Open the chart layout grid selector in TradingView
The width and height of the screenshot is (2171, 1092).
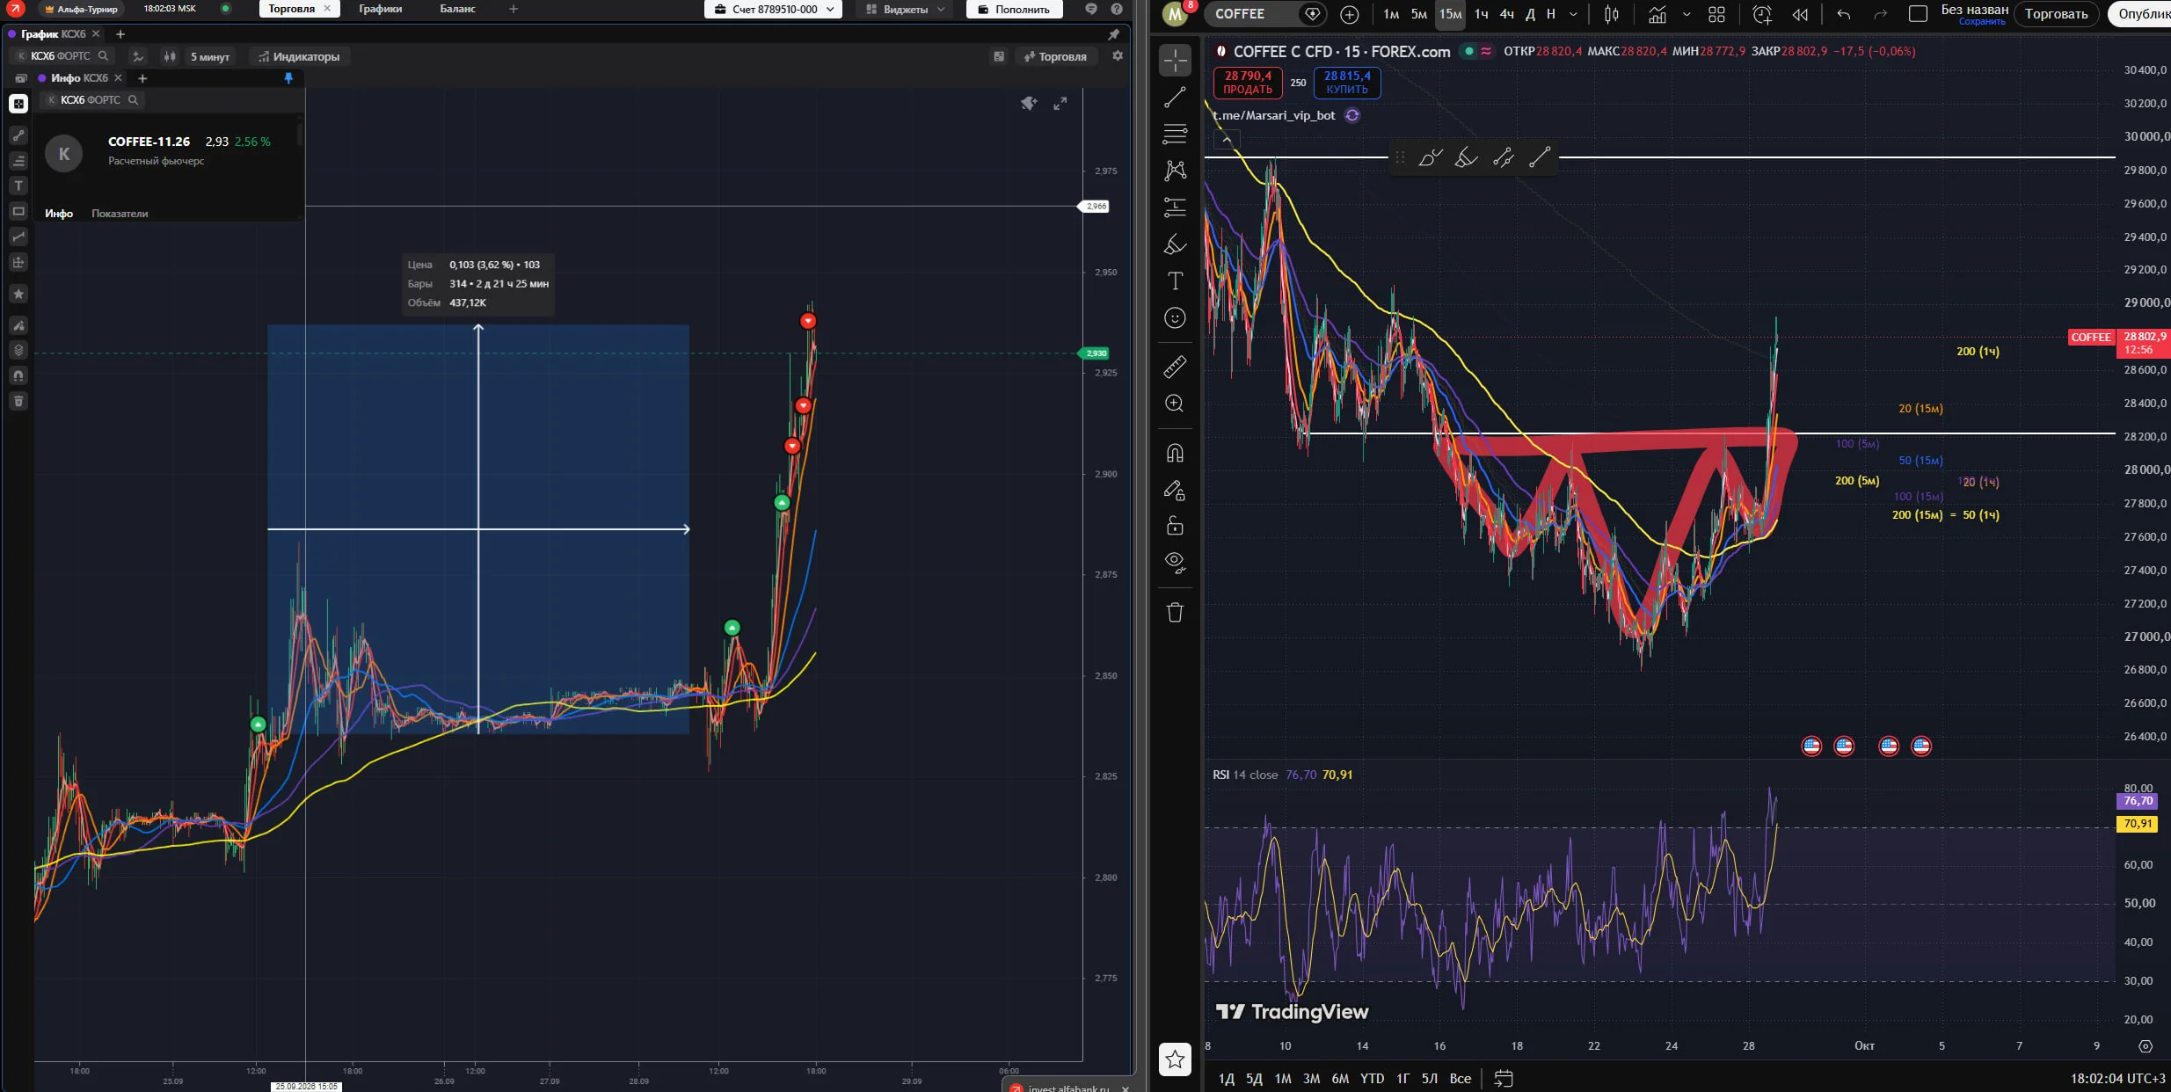(x=1716, y=14)
